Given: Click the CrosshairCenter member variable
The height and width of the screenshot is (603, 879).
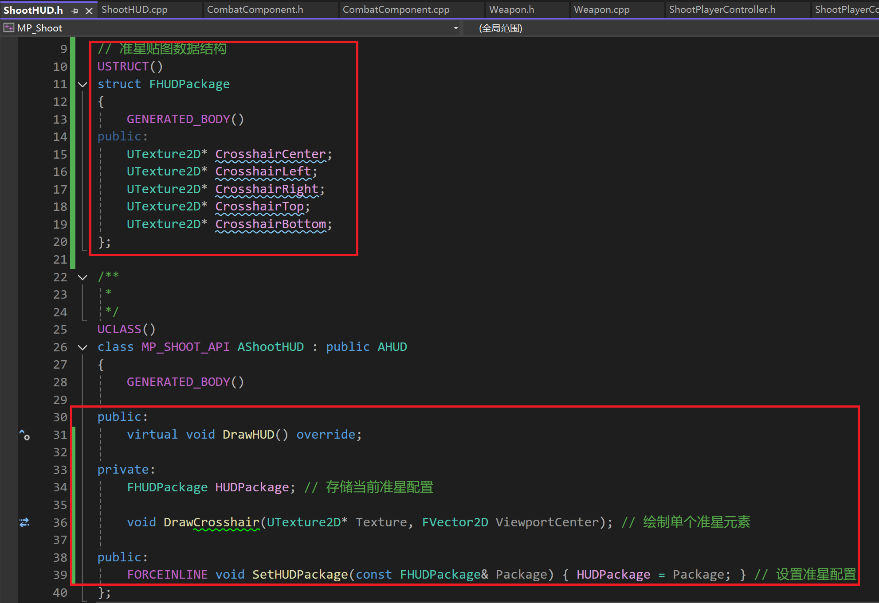Looking at the screenshot, I should point(271,154).
